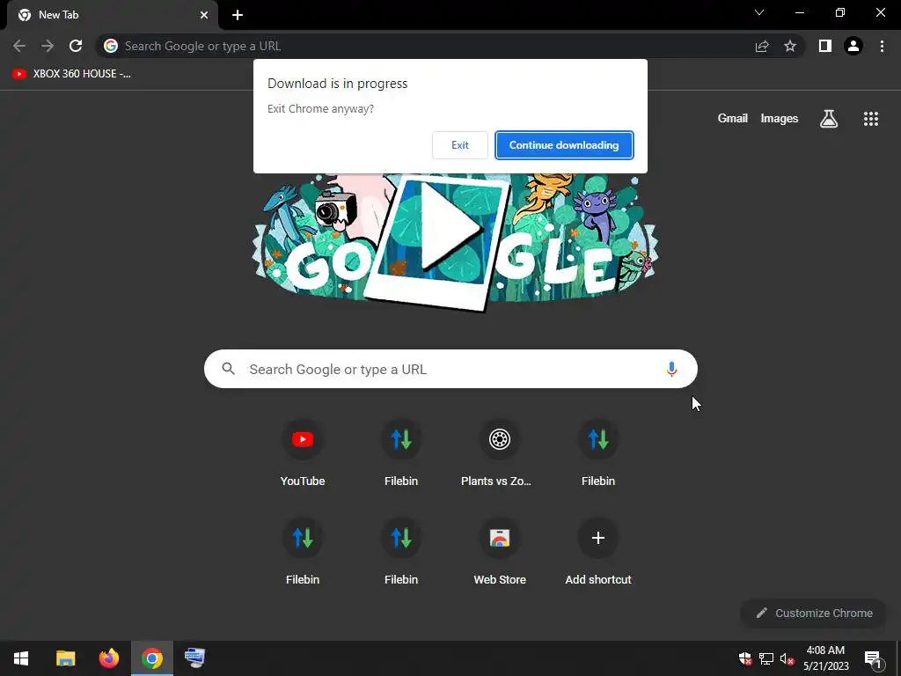Screen dimensions: 901x676
Task: Go back using the back arrow
Action: 19,46
